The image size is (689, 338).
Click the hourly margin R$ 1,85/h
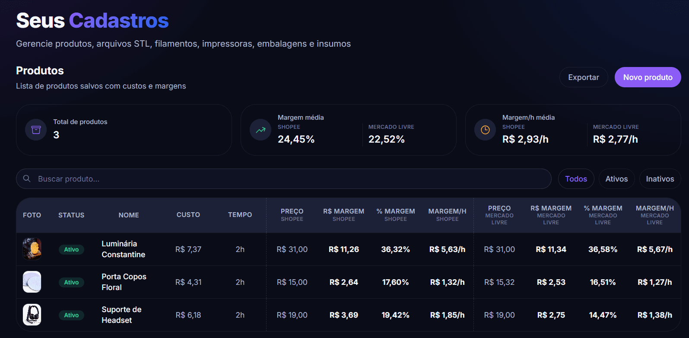point(448,315)
